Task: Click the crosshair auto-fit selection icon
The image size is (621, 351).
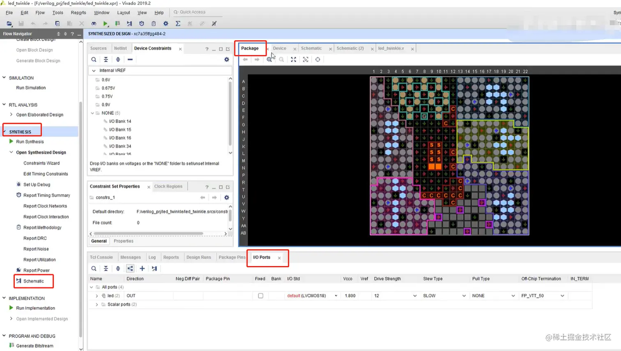Action: pos(317,60)
